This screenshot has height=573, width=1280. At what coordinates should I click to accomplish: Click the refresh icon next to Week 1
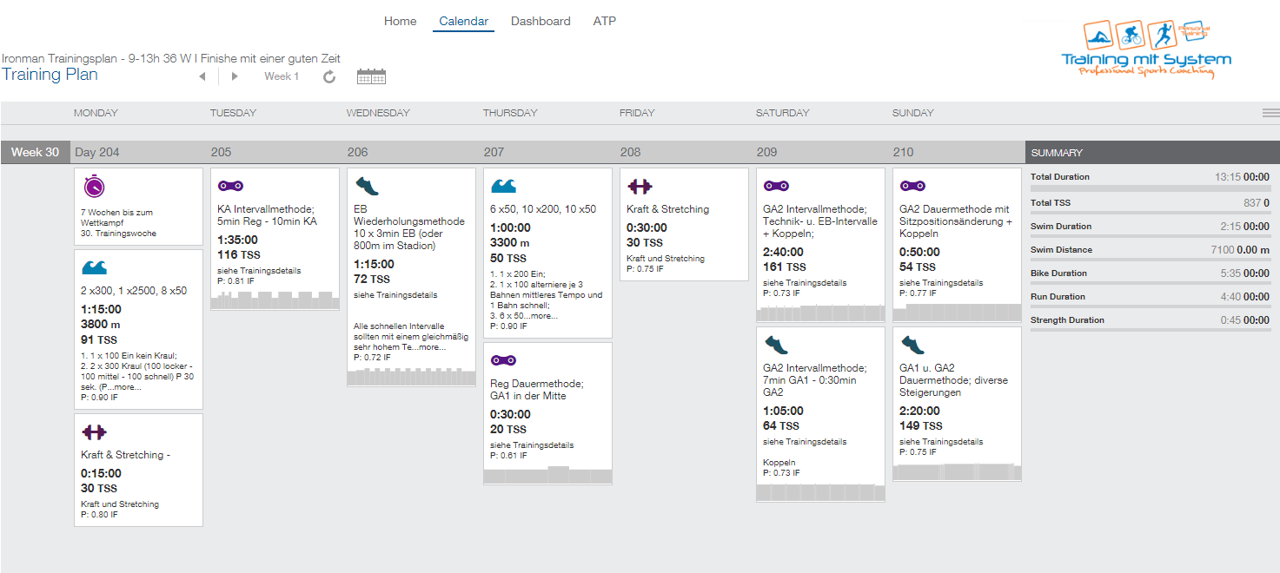[329, 77]
